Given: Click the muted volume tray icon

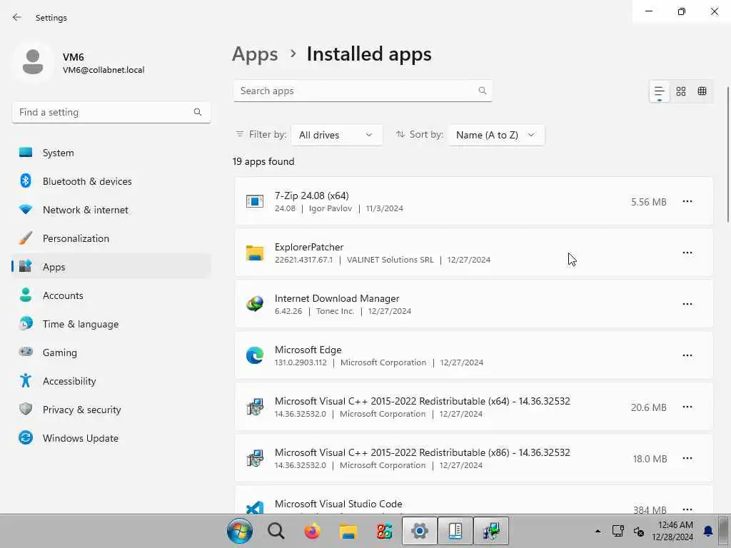Looking at the screenshot, I should [639, 531].
